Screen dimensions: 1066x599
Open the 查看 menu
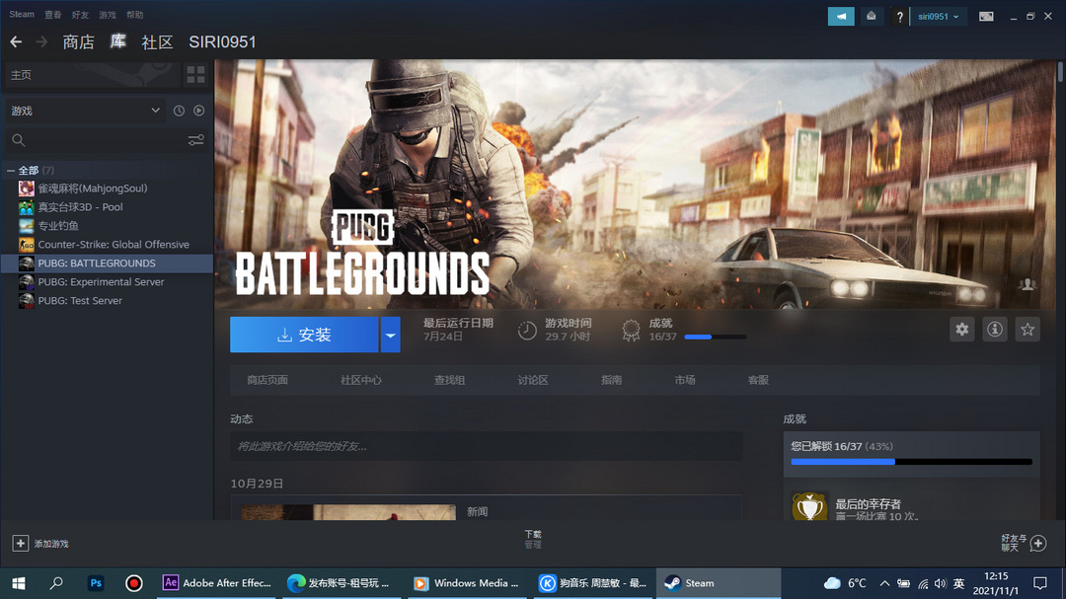53,14
